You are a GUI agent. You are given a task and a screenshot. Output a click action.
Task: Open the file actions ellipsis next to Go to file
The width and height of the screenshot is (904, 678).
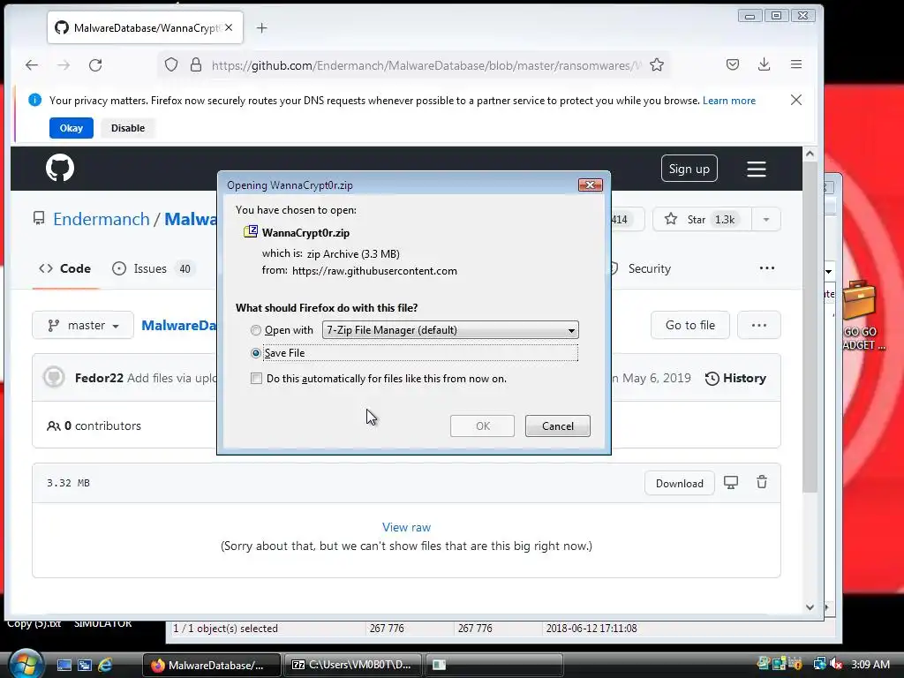click(759, 325)
